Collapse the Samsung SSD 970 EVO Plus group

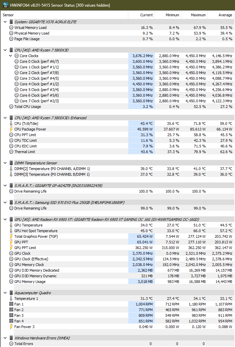[5, 203]
